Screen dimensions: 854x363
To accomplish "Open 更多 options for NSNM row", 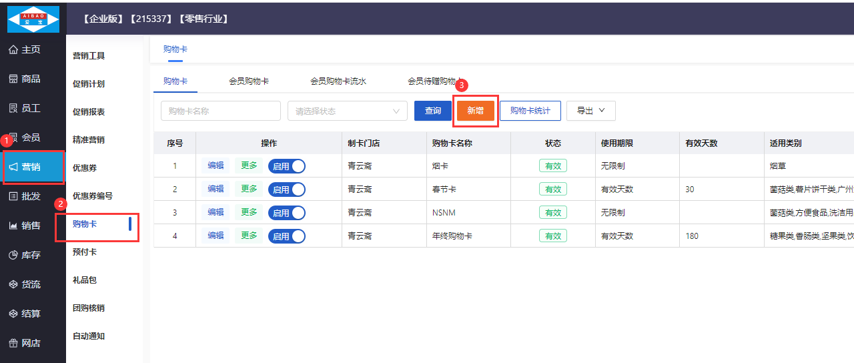I will pos(249,212).
